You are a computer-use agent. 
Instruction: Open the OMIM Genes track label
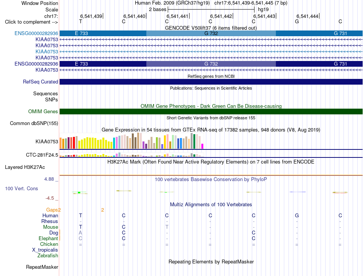[x=43, y=112]
